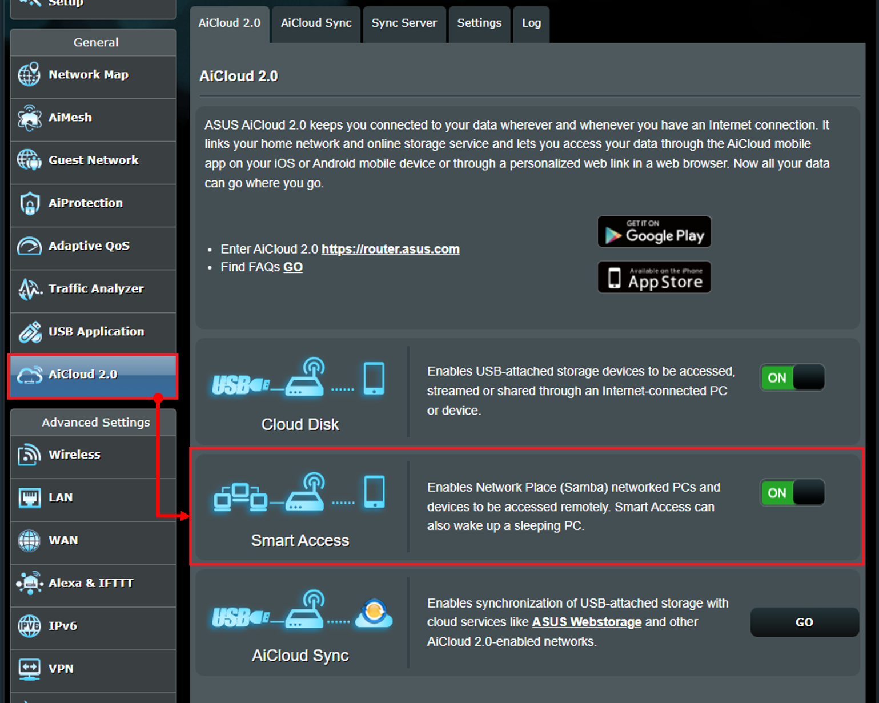Open the Settings tab
Viewport: 879px width, 703px height.
[479, 23]
